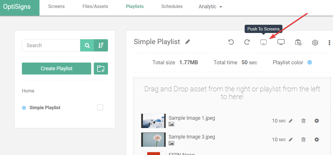The image size is (333, 155).
Task: Click the Sample Image 3.jpeg thumbnail
Action: (153, 139)
